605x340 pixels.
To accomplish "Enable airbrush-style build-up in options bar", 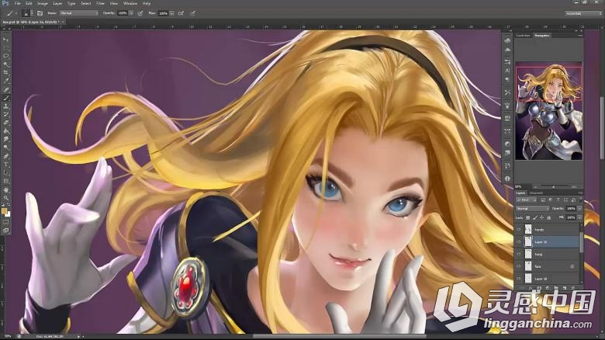I will pyautogui.click(x=181, y=13).
